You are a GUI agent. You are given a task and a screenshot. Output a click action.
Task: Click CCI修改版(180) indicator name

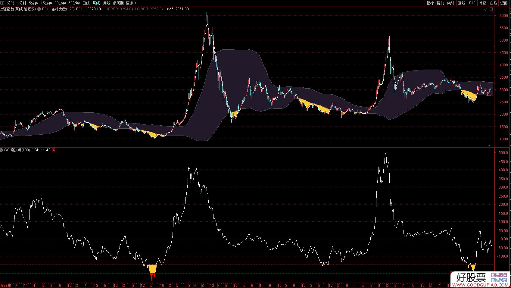(17, 150)
